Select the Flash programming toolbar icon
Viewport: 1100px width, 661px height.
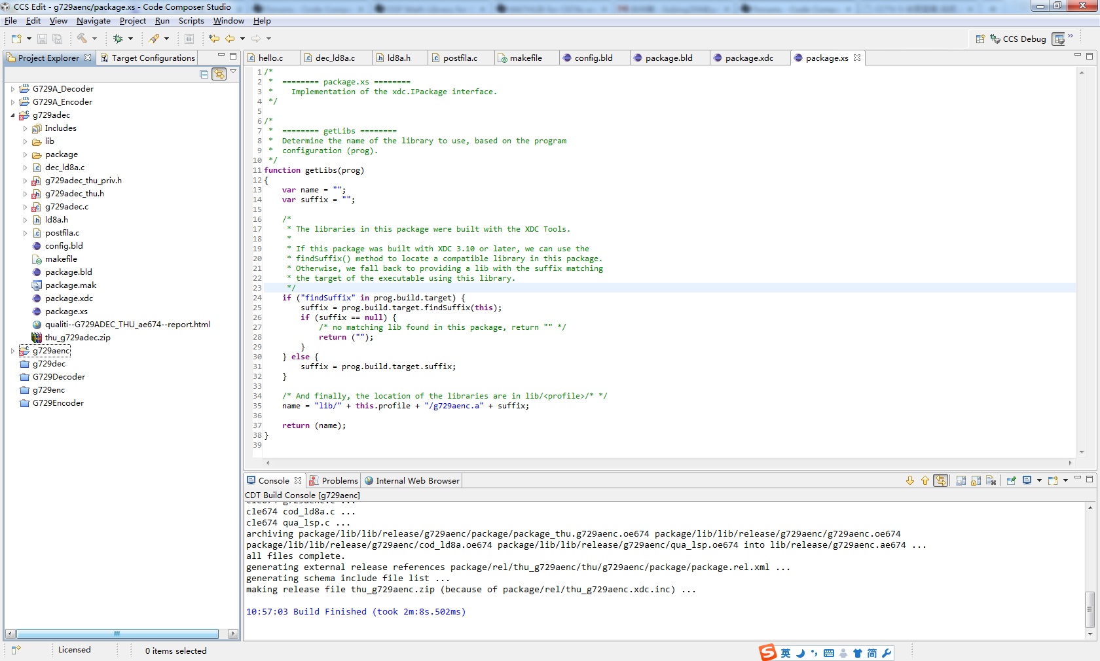[155, 39]
